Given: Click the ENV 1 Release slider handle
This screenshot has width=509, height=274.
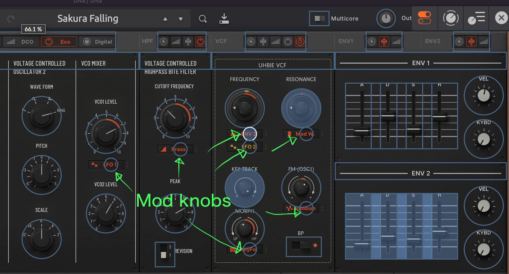Looking at the screenshot, I should (439, 117).
